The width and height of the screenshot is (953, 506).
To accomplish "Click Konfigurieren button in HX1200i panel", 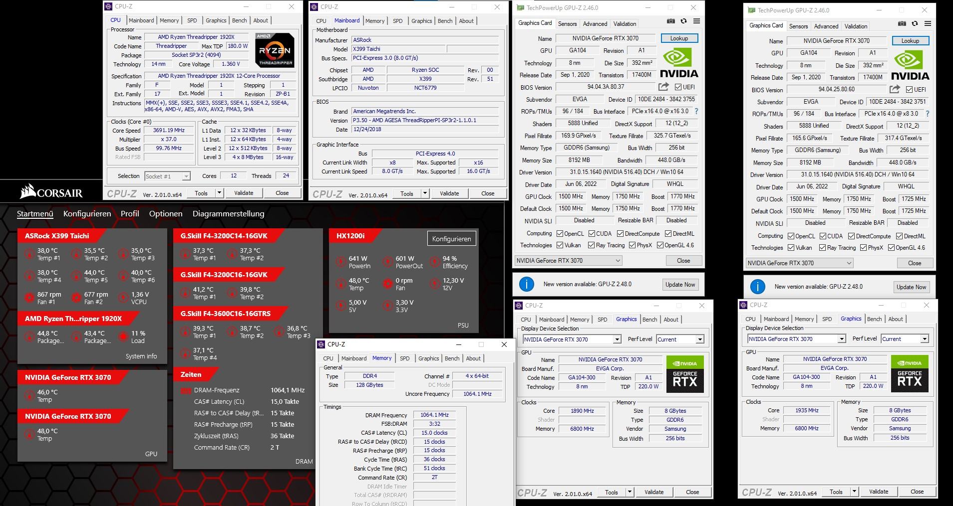I will point(452,239).
